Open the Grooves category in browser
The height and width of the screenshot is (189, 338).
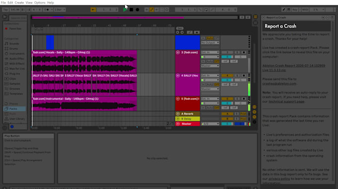[14, 89]
